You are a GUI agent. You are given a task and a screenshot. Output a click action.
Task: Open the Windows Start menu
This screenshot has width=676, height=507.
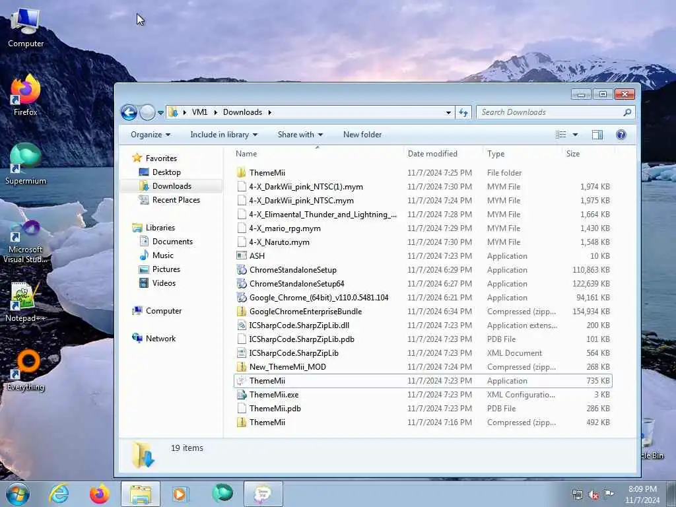click(18, 494)
